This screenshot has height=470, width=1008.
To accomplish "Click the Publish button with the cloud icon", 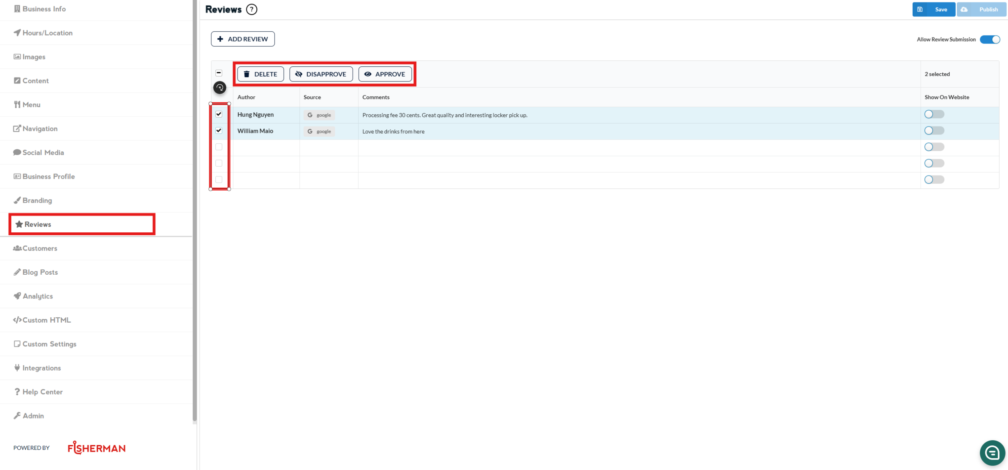I will pyautogui.click(x=981, y=9).
